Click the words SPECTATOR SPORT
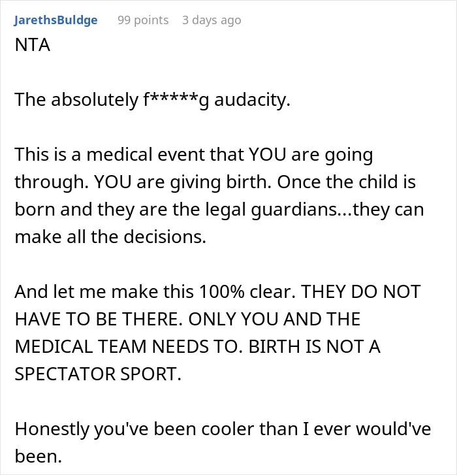The width and height of the screenshot is (457, 475). click(x=98, y=374)
